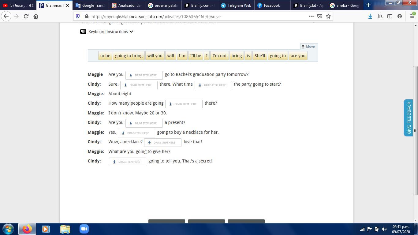Mute the YouTube tab audio

[x=31, y=5]
